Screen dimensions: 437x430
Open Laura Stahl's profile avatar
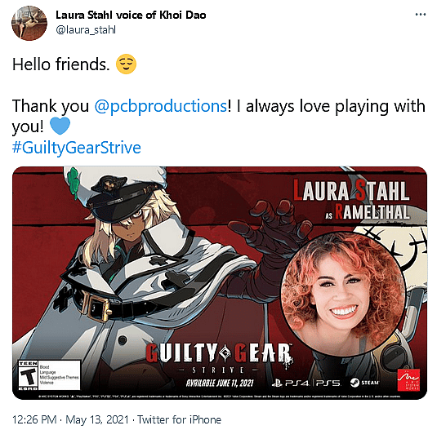point(29,23)
